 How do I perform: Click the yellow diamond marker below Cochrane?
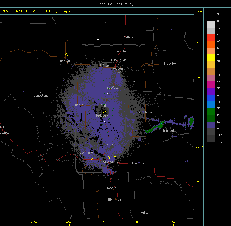tap(91, 158)
